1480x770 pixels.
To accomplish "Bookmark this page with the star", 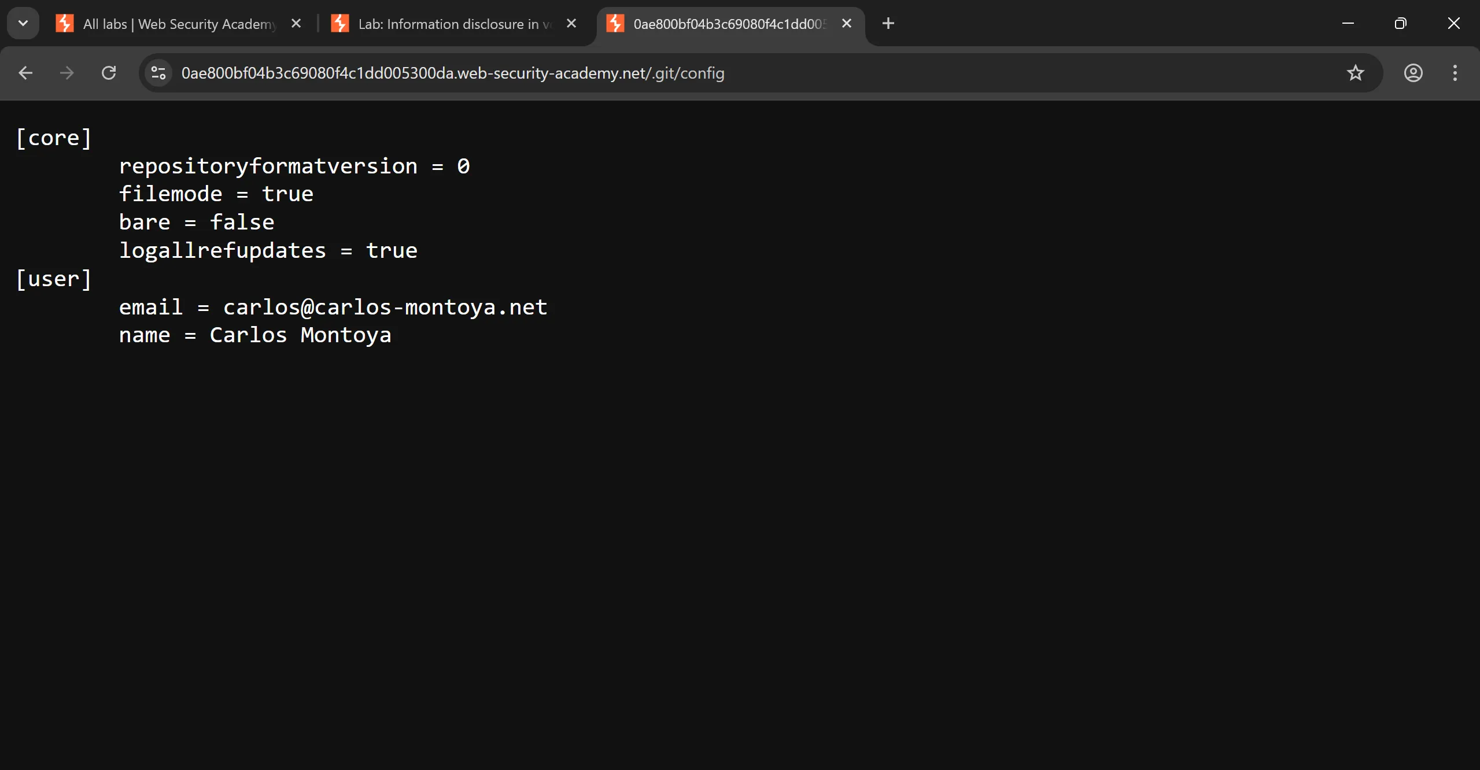I will (x=1355, y=73).
